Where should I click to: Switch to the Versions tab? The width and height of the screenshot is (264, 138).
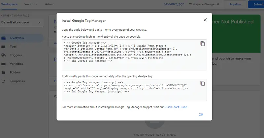coord(31,4)
